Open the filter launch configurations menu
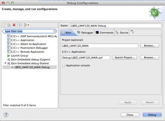 pyautogui.click(x=26, y=25)
